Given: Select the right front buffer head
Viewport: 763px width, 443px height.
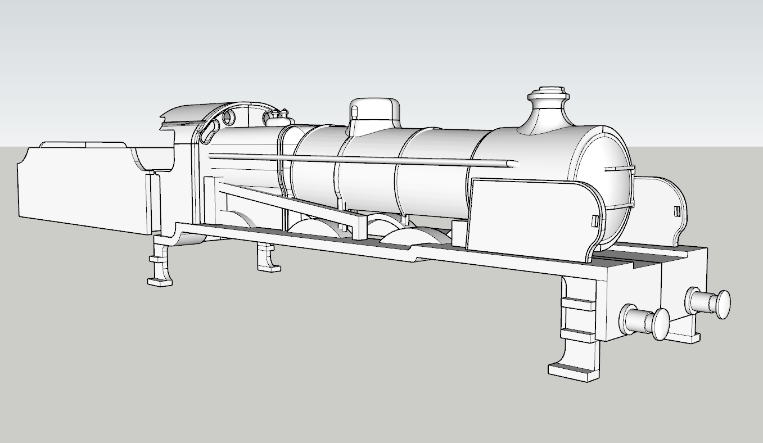Looking at the screenshot, I should pyautogui.click(x=723, y=304).
